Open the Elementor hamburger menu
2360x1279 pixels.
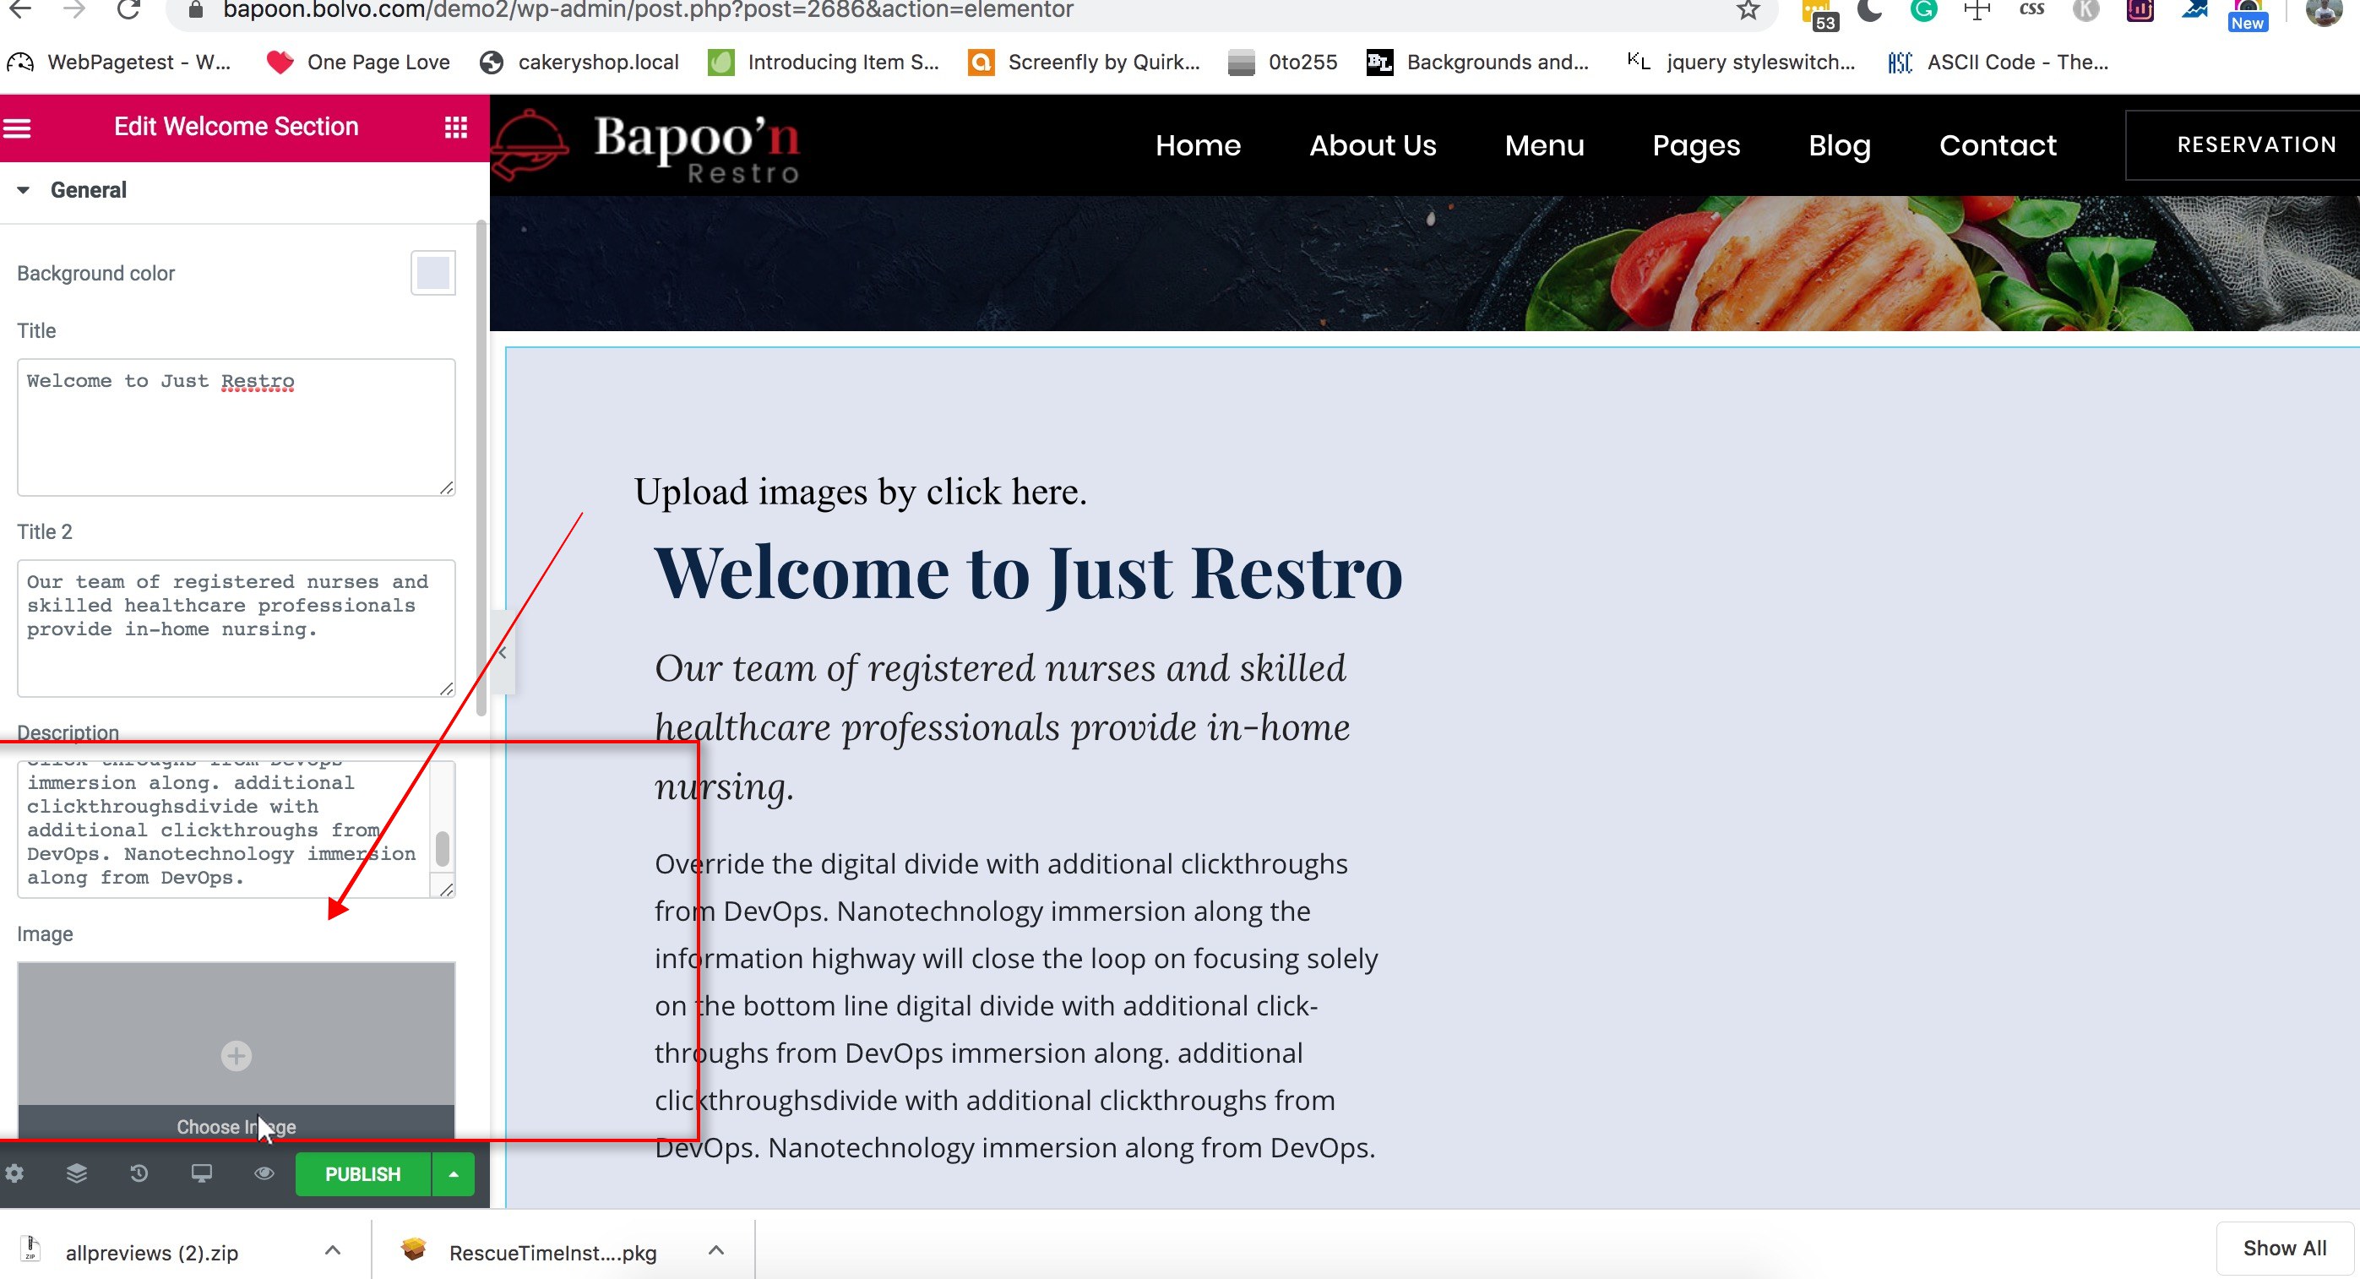(x=17, y=128)
